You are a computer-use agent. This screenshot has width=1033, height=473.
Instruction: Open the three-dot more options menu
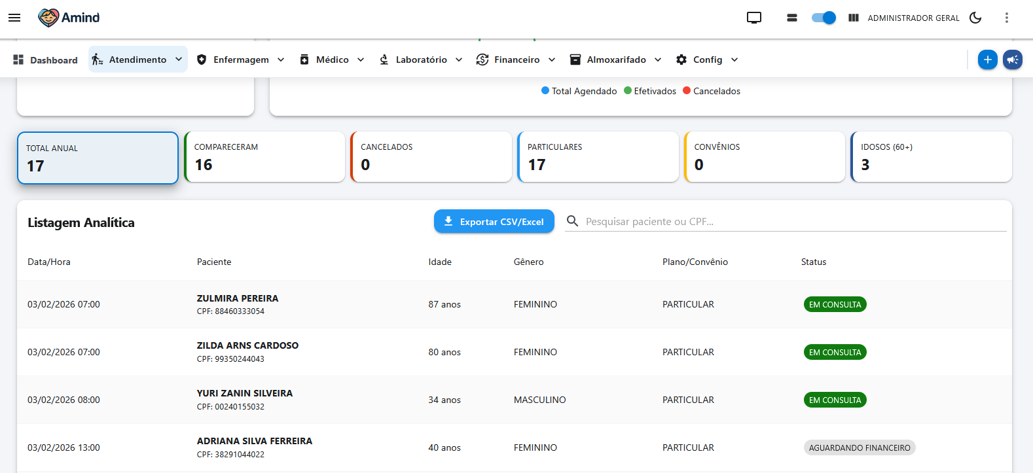coord(1007,18)
